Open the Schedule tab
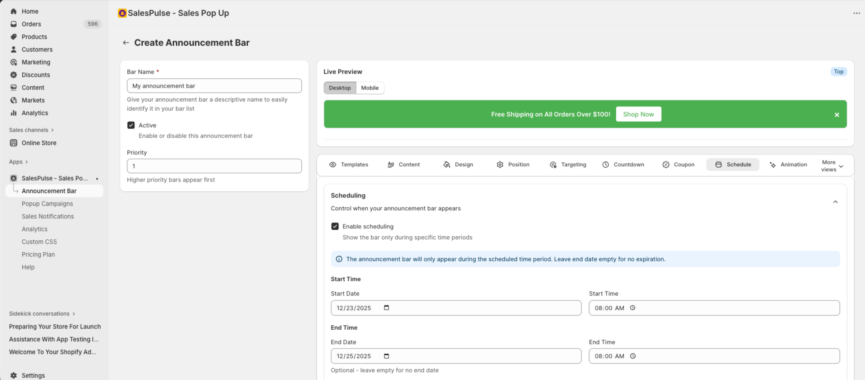Viewport: 865px width, 380px height. 733,165
